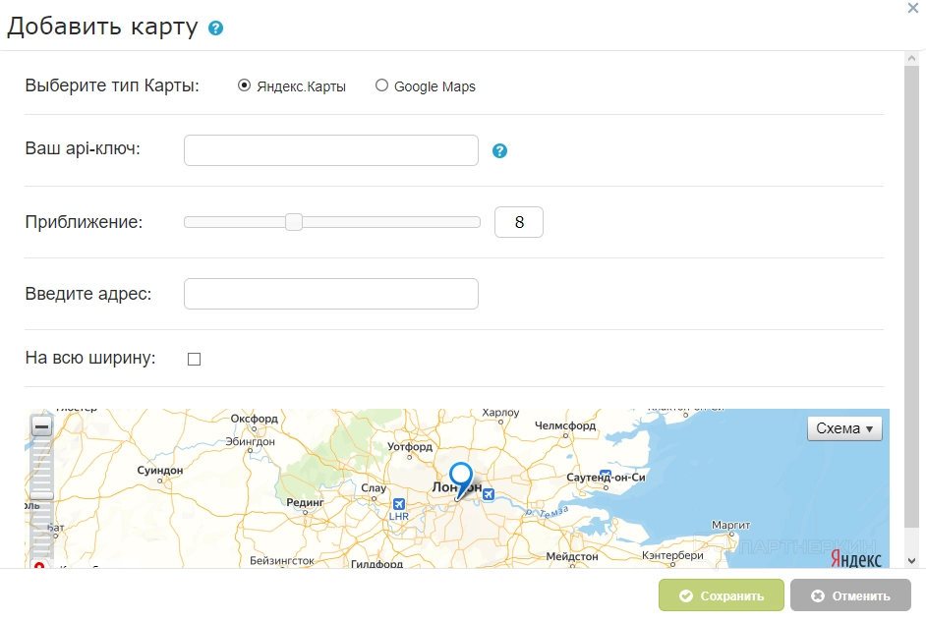Click the blue location pin on London
This screenshot has width=926, height=622.
pyautogui.click(x=461, y=481)
